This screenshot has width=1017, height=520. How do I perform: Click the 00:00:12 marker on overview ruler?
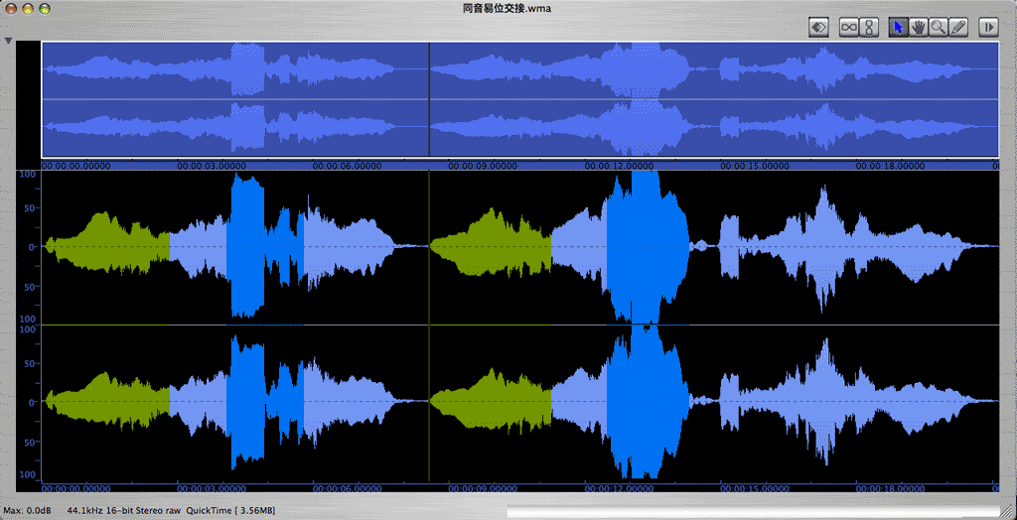(619, 166)
